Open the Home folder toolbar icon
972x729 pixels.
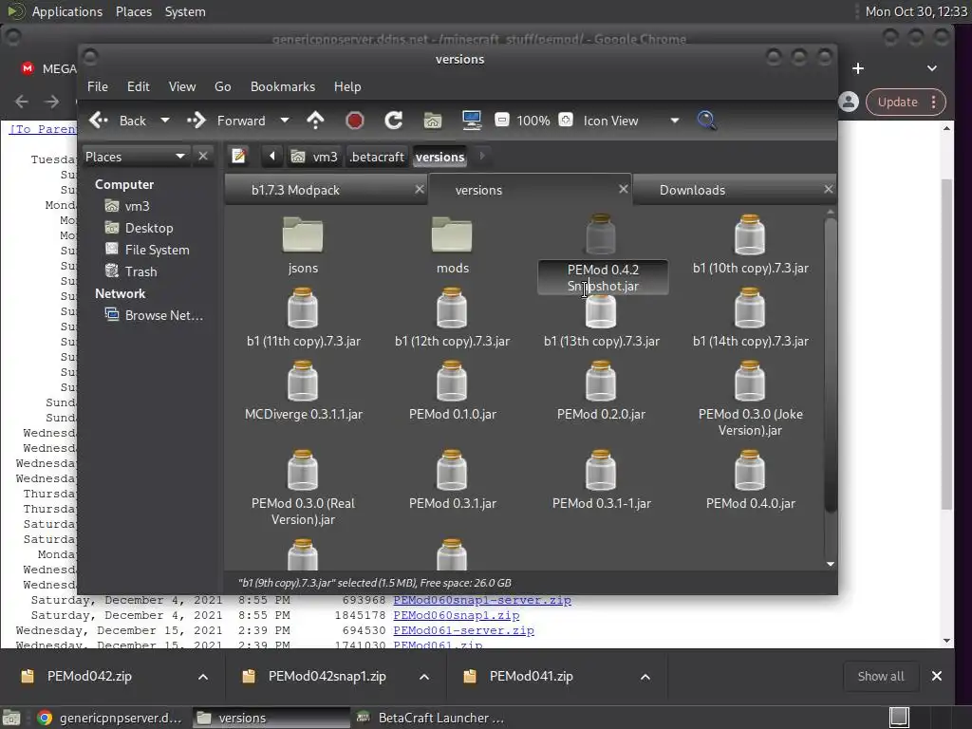pyautogui.click(x=432, y=121)
